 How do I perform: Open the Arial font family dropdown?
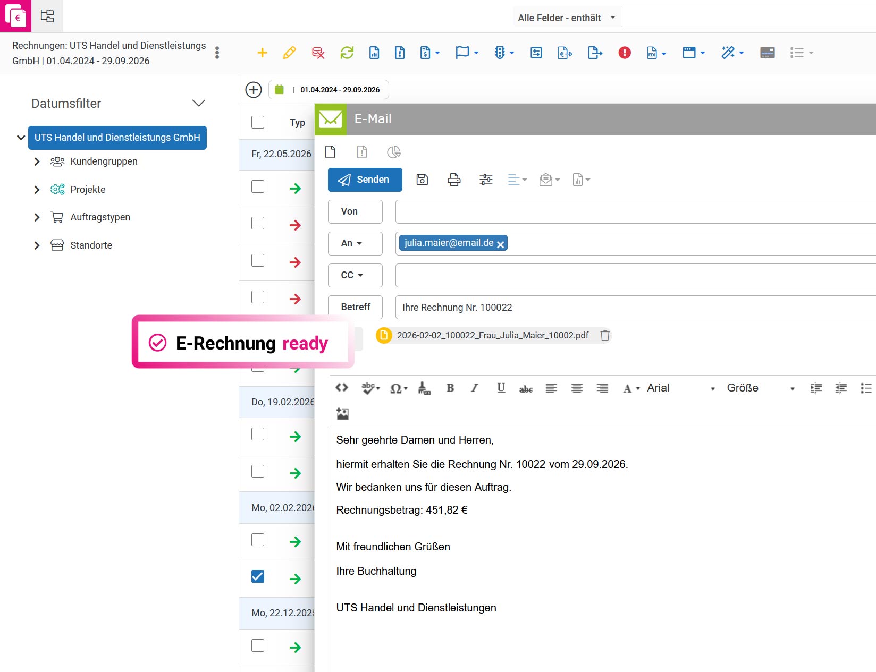pyautogui.click(x=681, y=388)
